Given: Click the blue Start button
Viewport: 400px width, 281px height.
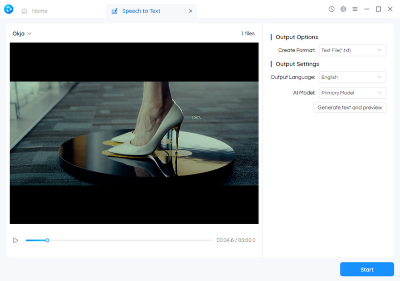Looking at the screenshot, I should (x=367, y=269).
